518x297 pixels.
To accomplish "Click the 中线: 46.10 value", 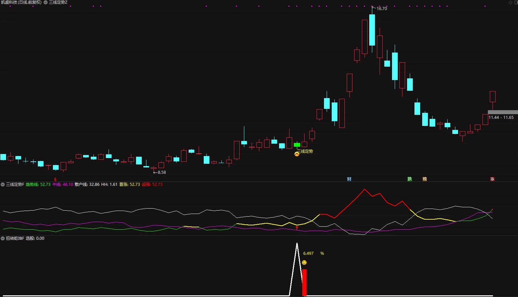I will click(63, 184).
